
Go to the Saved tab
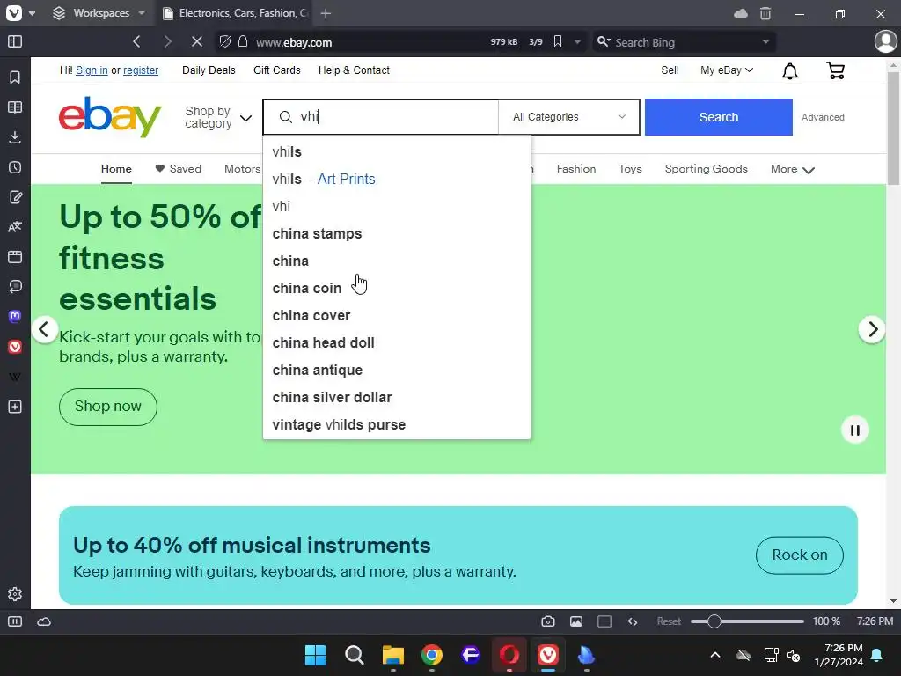click(178, 169)
